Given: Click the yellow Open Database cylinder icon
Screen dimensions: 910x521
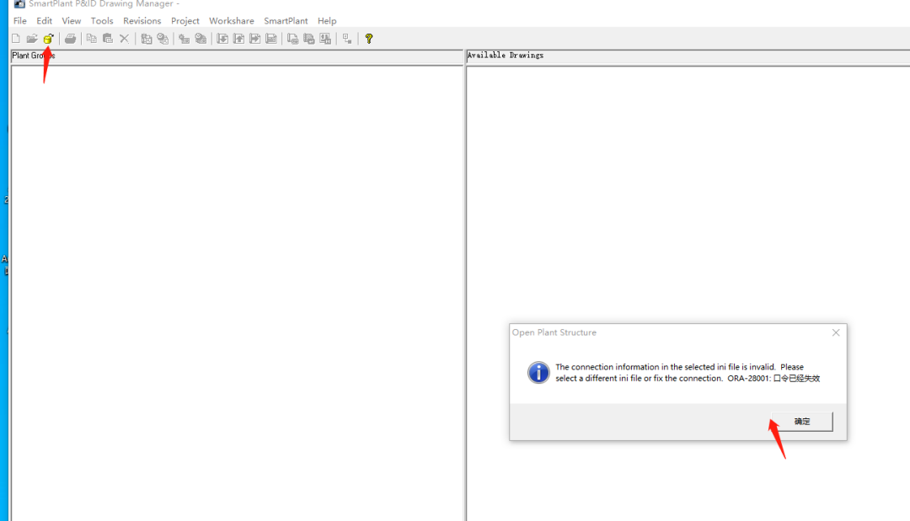Looking at the screenshot, I should [48, 39].
